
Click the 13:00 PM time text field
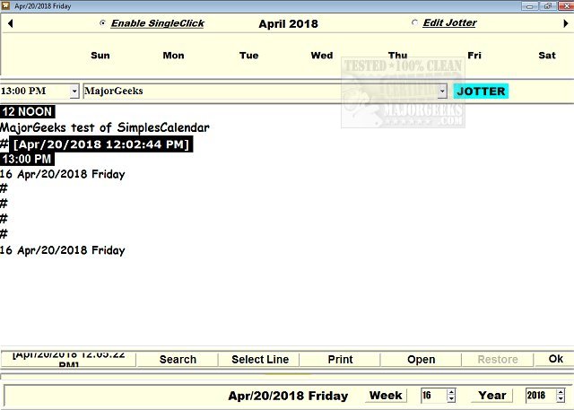pos(35,91)
